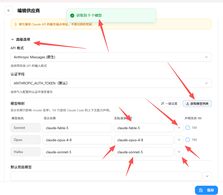
Task: Open the 认证字段 dropdown
Action: point(111,83)
